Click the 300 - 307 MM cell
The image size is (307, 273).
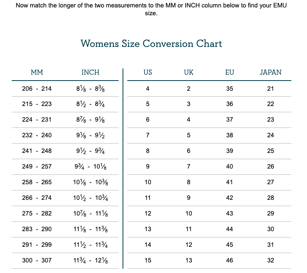[37, 260]
